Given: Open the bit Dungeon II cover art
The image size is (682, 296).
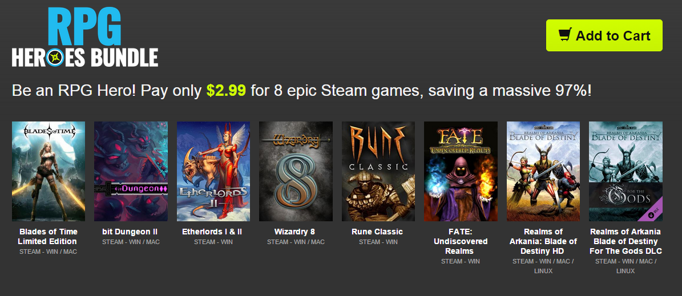Looking at the screenshot, I should tap(131, 171).
